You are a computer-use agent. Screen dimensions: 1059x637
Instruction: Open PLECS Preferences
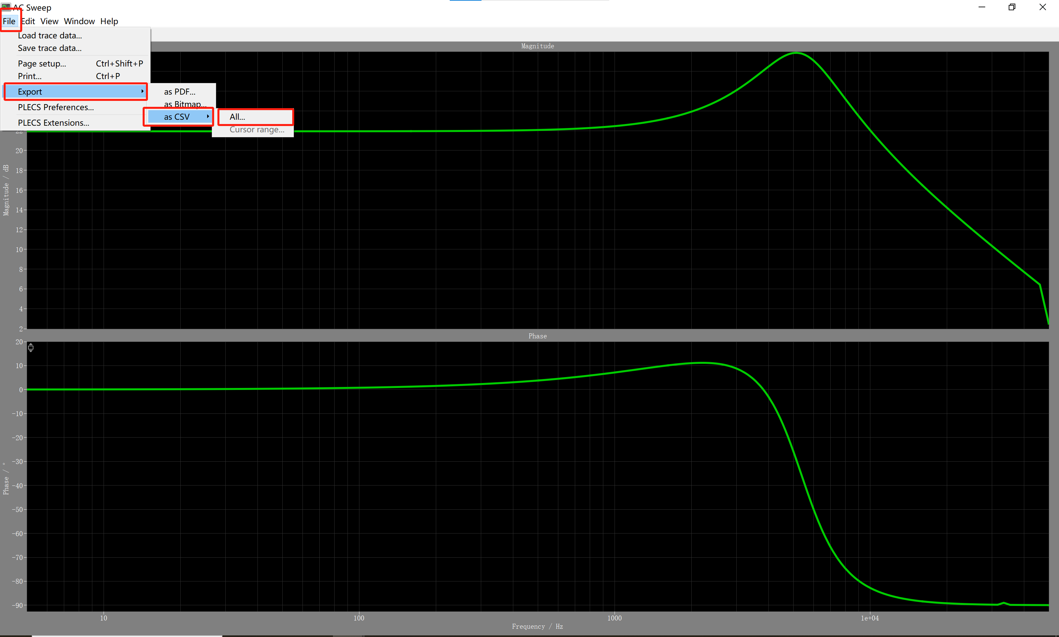tap(56, 107)
